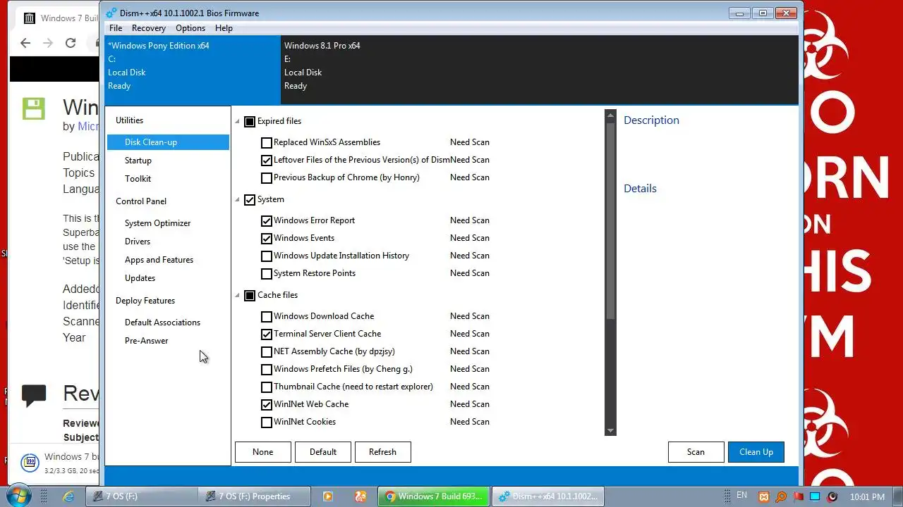Open the File menu
This screenshot has width=903, height=507.
point(116,28)
